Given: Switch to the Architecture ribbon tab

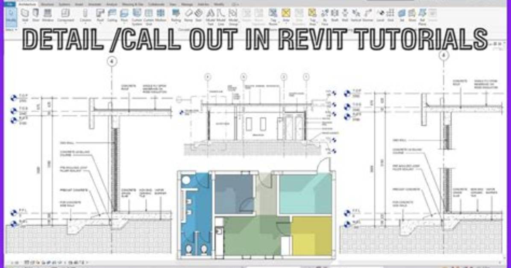Looking at the screenshot, I should point(27,4).
